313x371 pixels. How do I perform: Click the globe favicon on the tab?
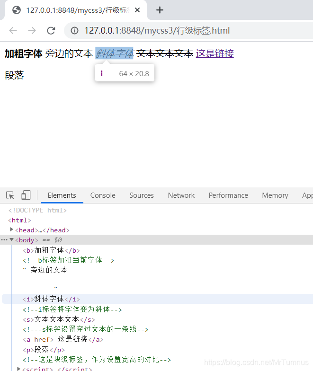tap(17, 10)
